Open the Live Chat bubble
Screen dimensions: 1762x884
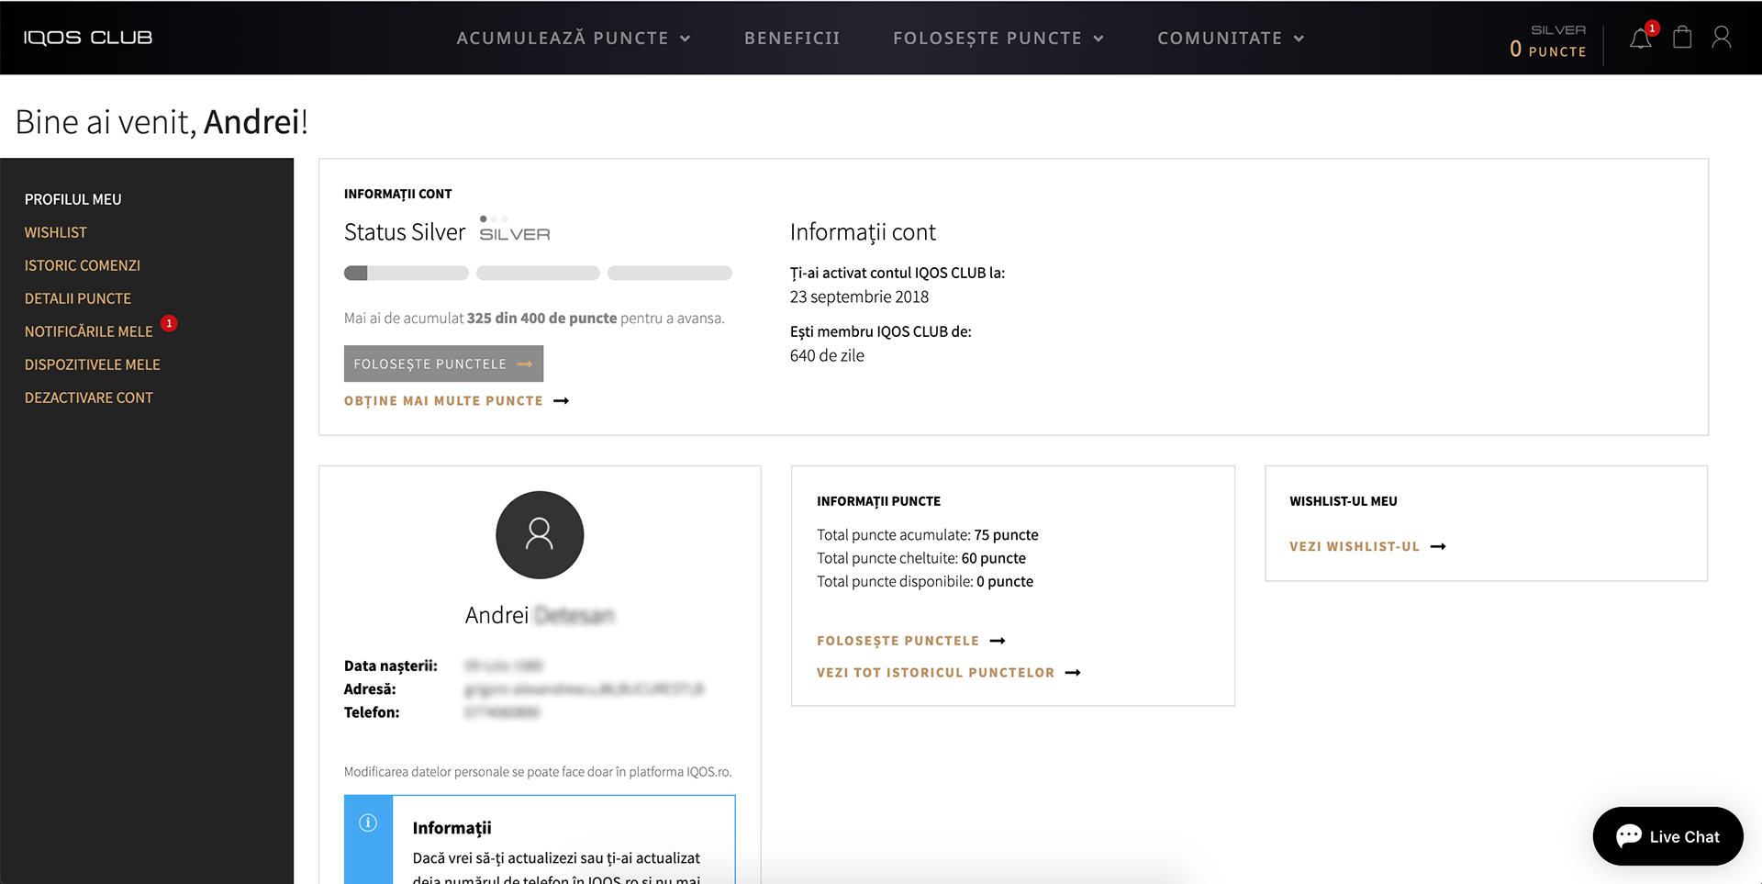coord(1667,836)
